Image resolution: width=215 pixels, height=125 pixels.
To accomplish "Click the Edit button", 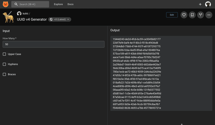I will pyautogui.click(x=172, y=15).
